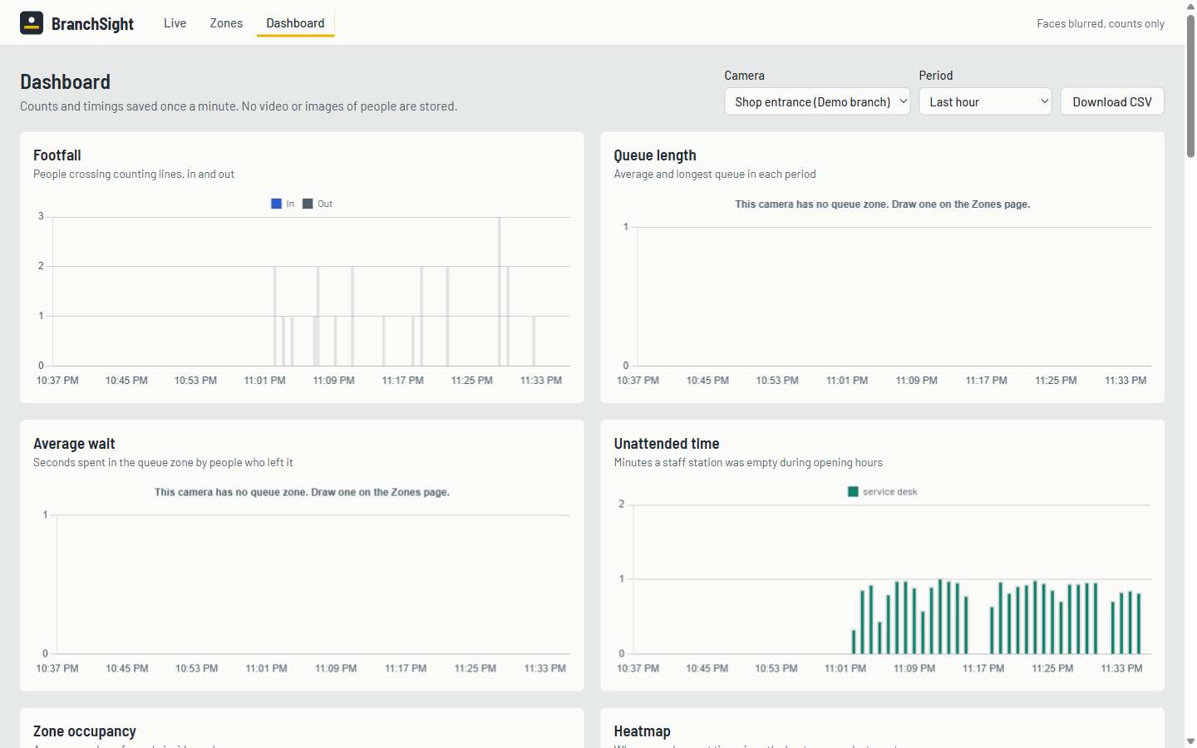1197x748 pixels.
Task: Toggle the blue In legend swatch
Action: (276, 204)
